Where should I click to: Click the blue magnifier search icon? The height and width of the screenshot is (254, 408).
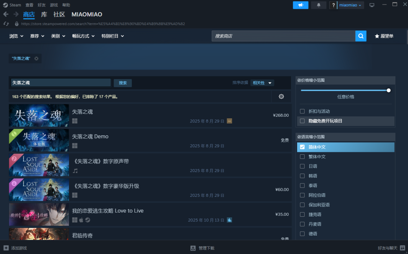tap(361, 36)
